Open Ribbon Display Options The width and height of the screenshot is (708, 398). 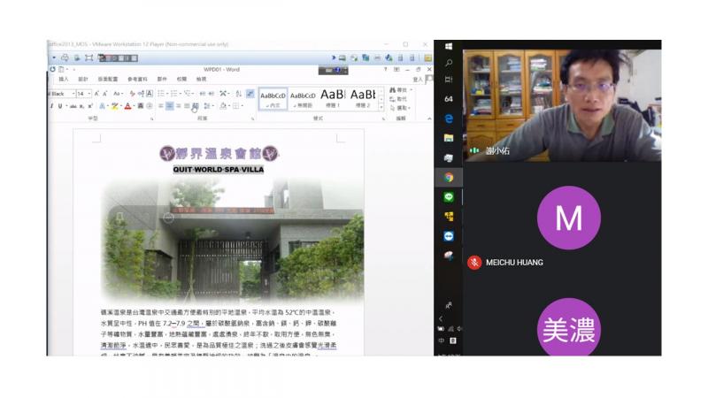[396, 70]
